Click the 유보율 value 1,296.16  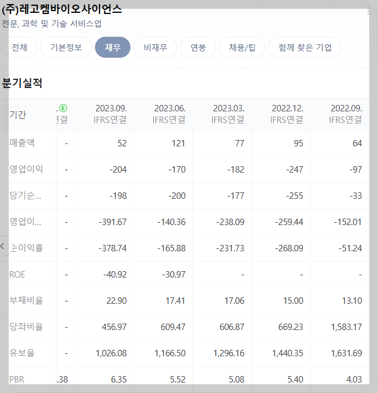coord(229,353)
